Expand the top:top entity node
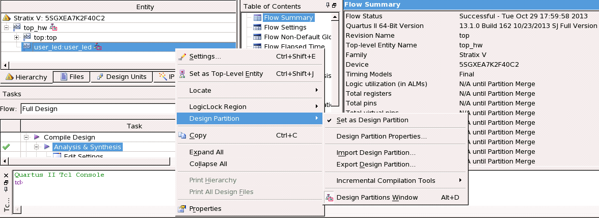The width and height of the screenshot is (599, 218). coord(17,38)
